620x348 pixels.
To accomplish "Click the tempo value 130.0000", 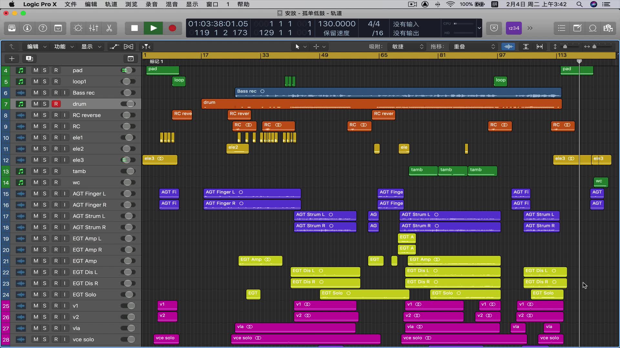I will 337,24.
